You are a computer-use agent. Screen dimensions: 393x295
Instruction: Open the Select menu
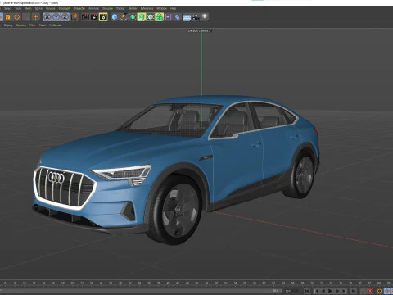coord(7,8)
